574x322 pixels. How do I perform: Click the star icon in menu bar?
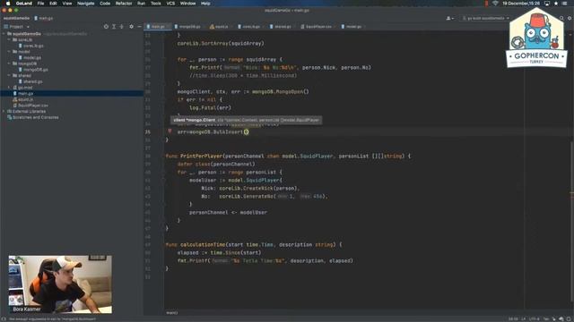pos(556,4)
